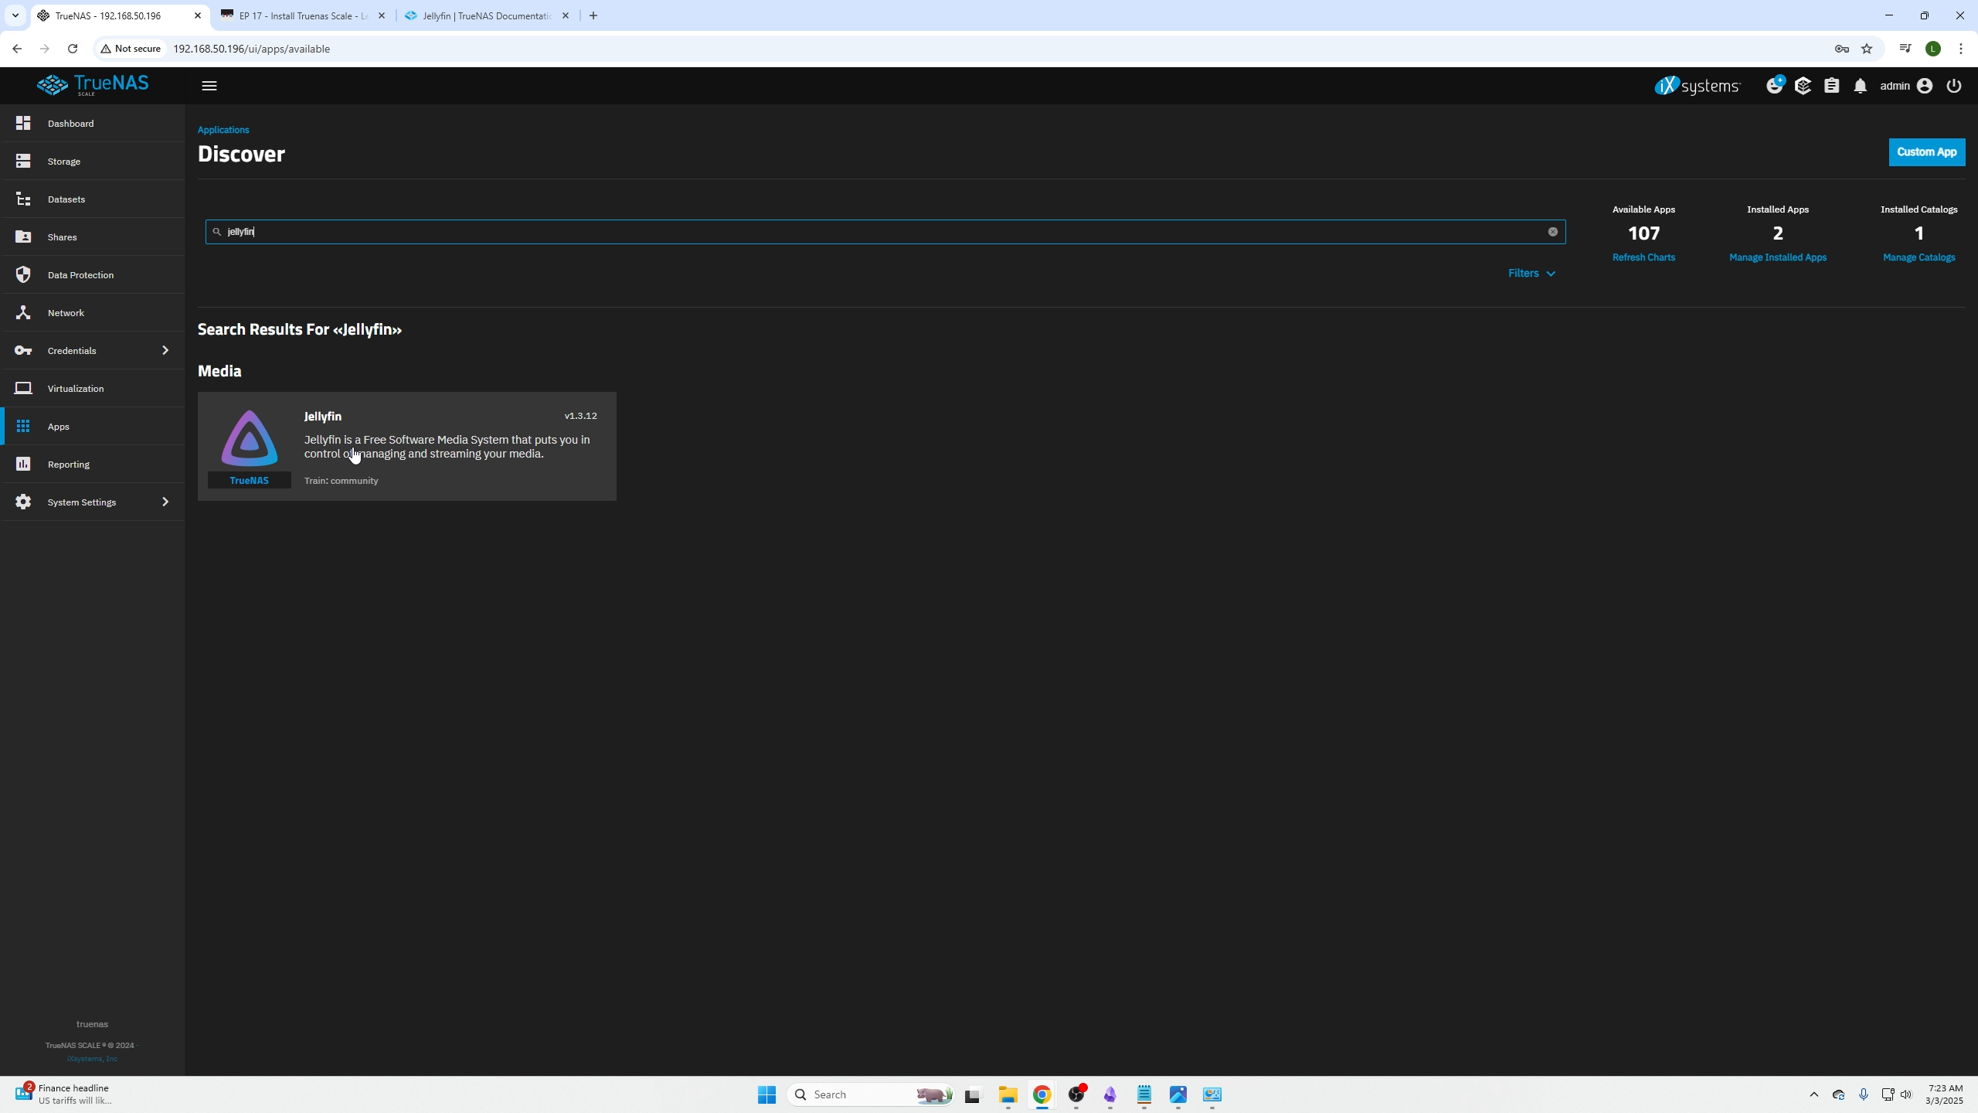
Task: Open the Jellyfin app card
Action: [407, 447]
